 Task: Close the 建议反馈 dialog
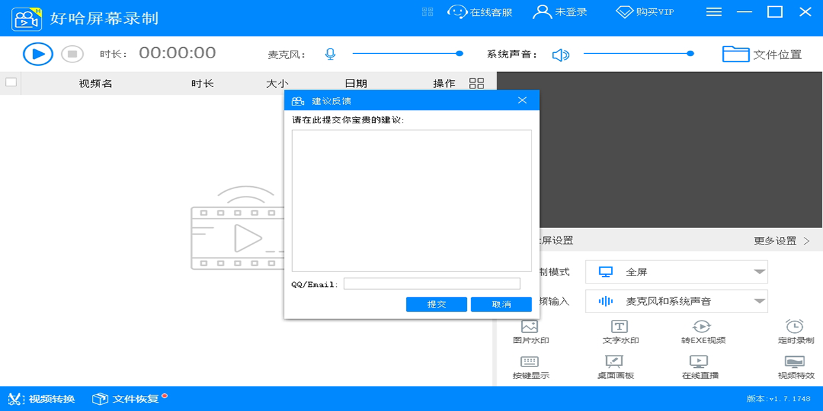click(x=523, y=101)
